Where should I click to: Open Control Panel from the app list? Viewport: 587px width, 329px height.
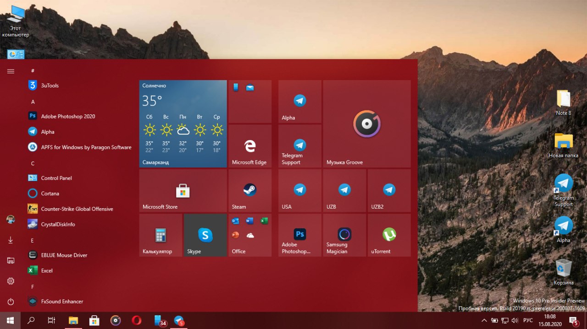pos(80,178)
